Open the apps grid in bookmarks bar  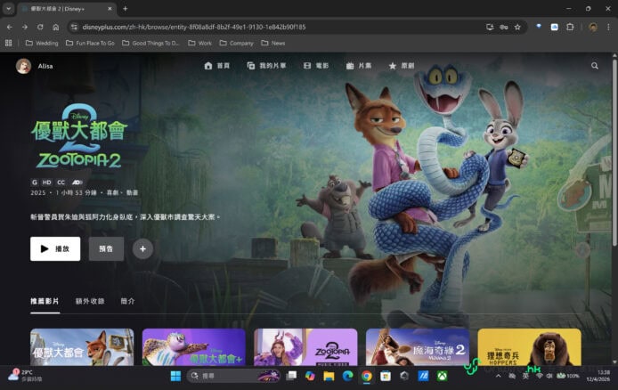(8, 43)
